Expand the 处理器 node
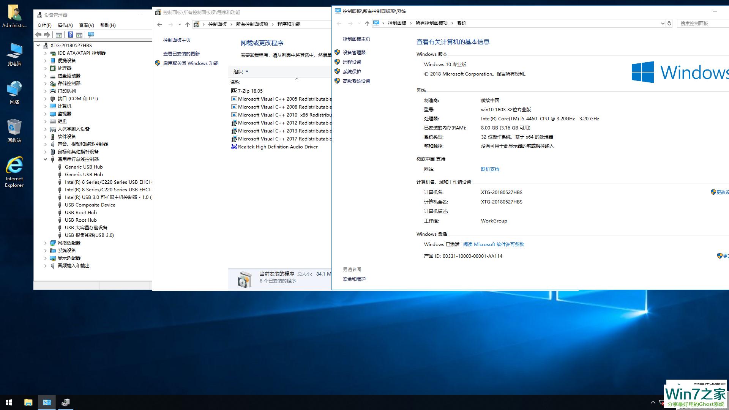 point(46,68)
